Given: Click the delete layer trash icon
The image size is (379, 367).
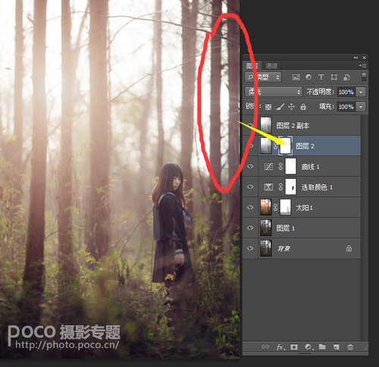Looking at the screenshot, I should click(x=350, y=347).
